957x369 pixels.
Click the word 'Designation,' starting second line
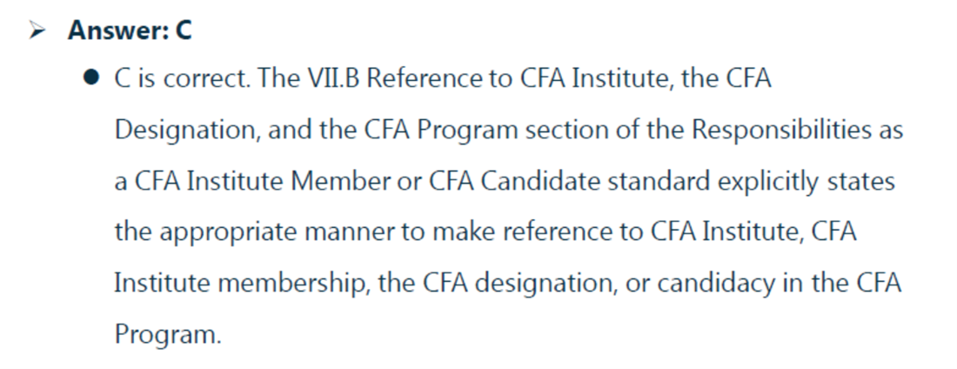pyautogui.click(x=186, y=131)
